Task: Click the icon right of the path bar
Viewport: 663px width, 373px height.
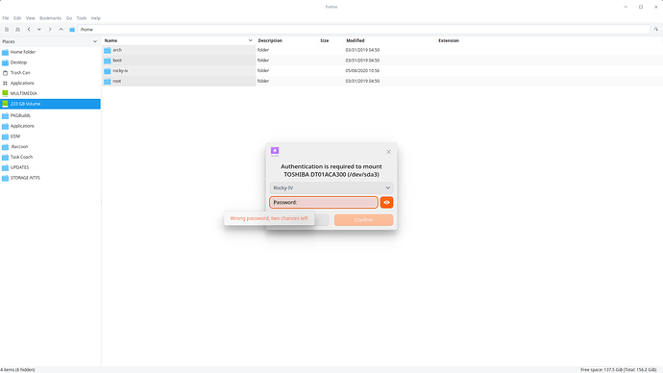Action: (656, 30)
